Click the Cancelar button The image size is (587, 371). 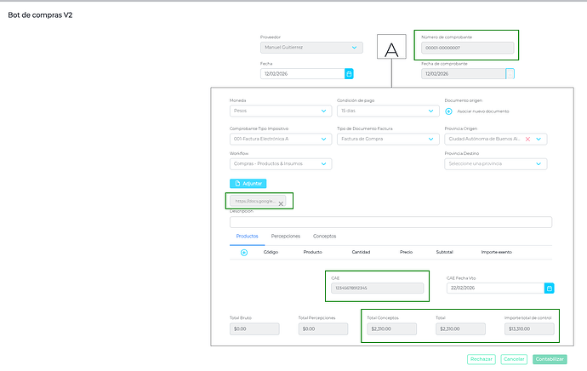point(514,359)
